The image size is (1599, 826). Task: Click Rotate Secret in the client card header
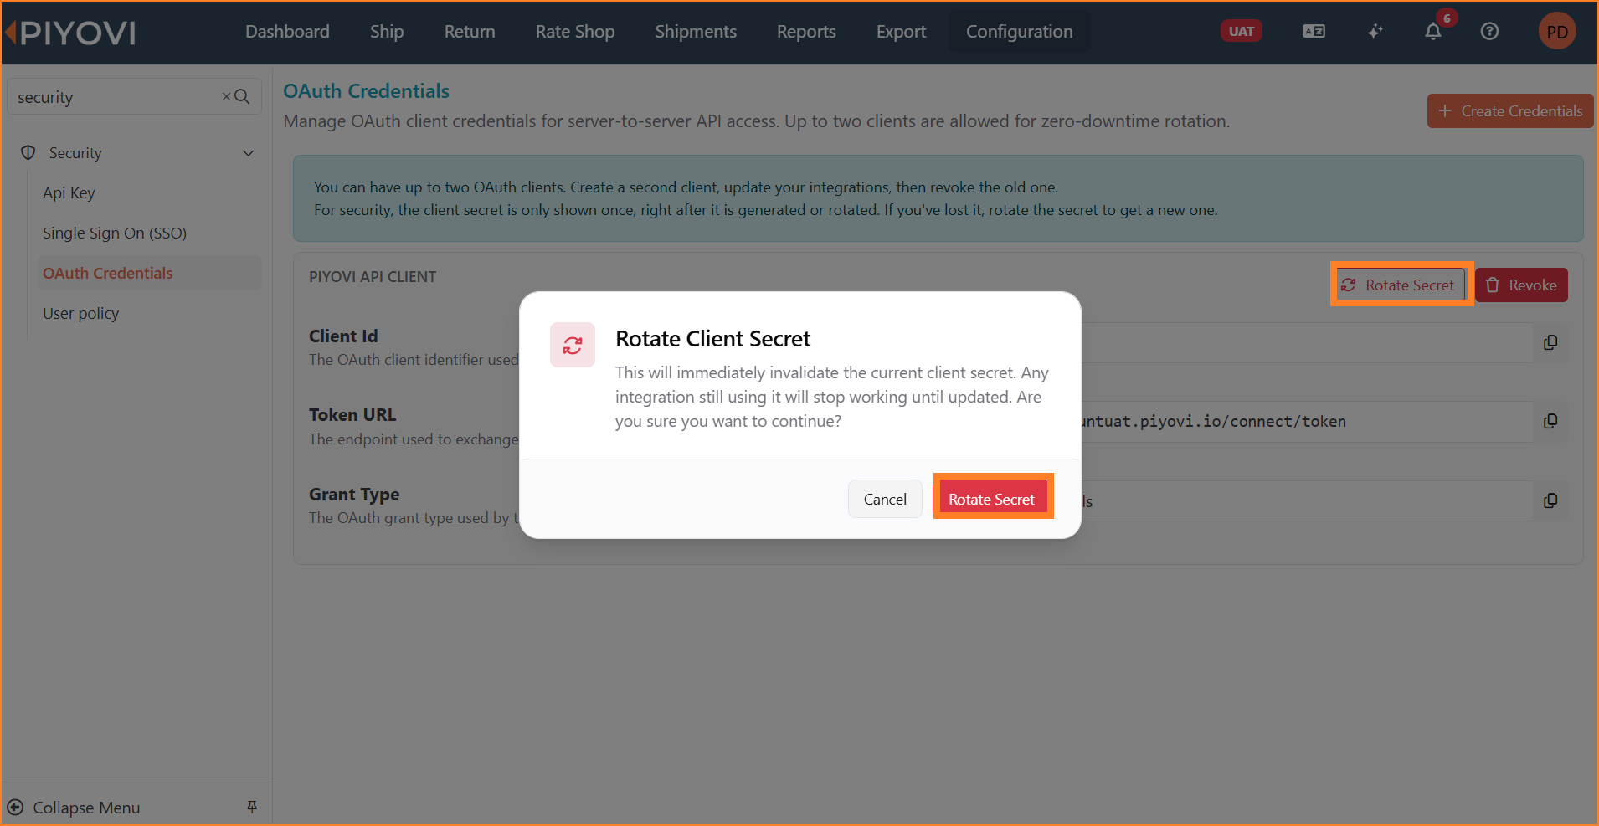tap(1398, 285)
